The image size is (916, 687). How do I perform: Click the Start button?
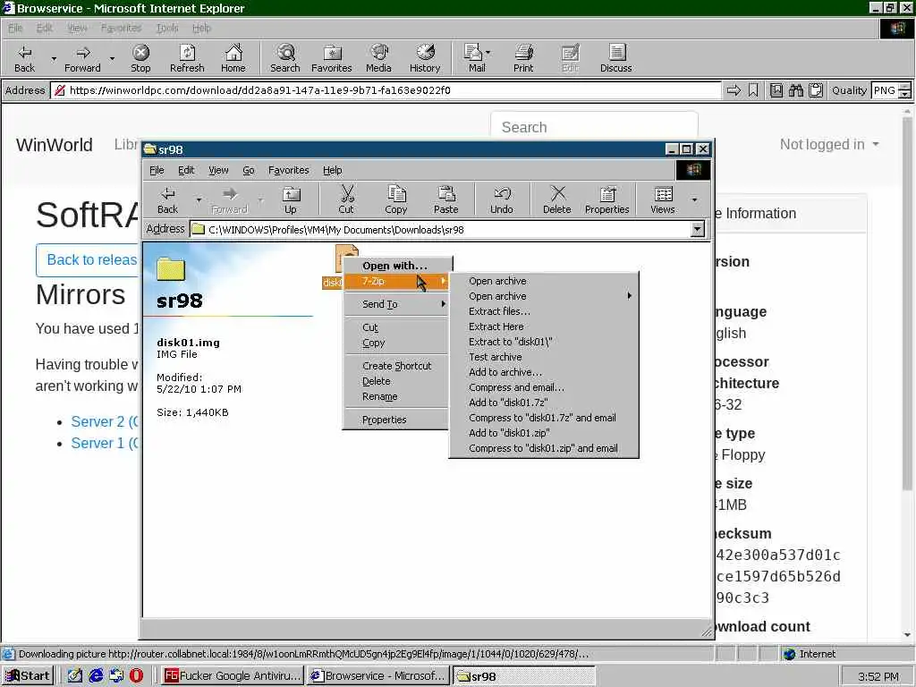coord(28,676)
